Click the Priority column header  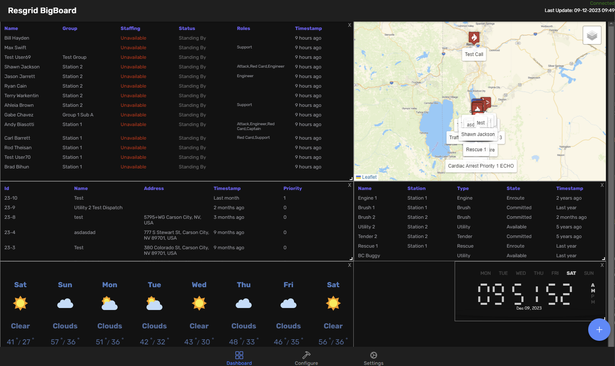pyautogui.click(x=292, y=188)
